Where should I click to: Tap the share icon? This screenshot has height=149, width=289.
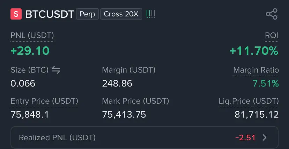tap(271, 14)
